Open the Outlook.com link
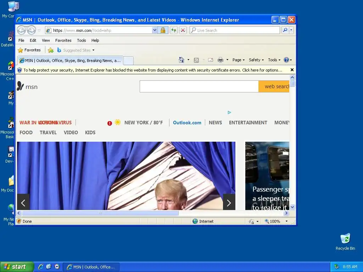 187,123
